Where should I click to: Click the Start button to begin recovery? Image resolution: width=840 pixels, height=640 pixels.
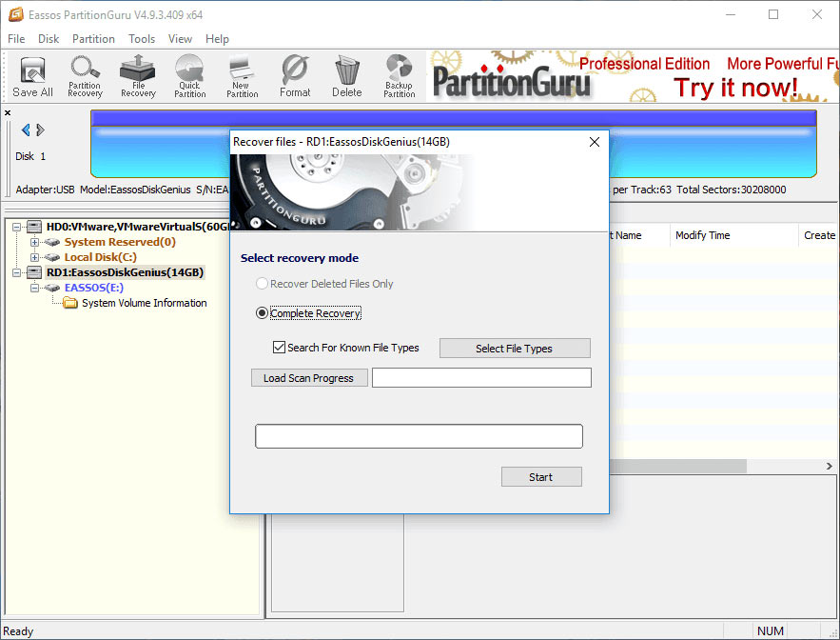[x=541, y=476]
